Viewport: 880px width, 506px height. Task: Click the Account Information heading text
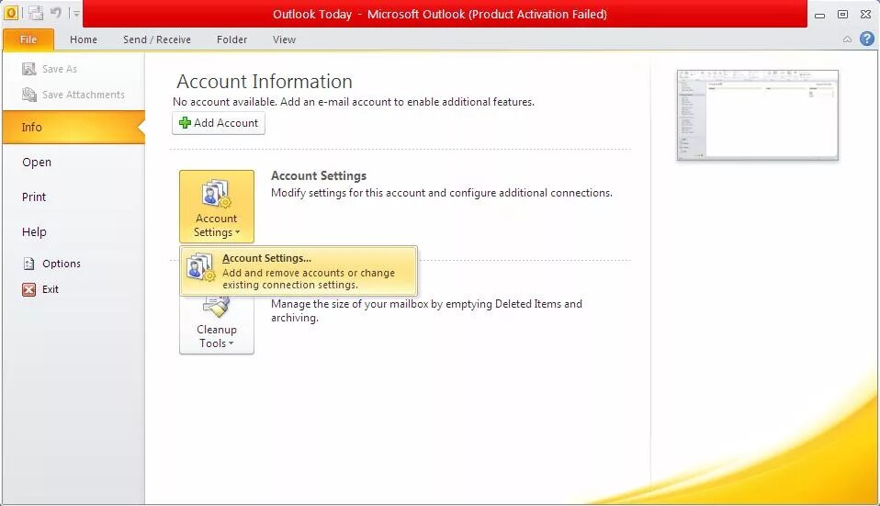[265, 82]
